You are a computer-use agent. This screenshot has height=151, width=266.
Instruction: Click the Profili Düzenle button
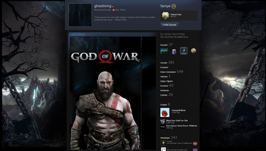(x=169, y=25)
